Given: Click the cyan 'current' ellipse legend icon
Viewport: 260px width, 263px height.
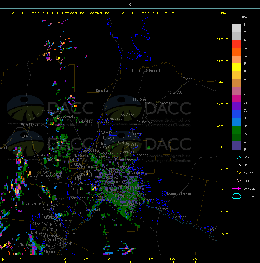Looking at the screenshot, I should (236, 196).
